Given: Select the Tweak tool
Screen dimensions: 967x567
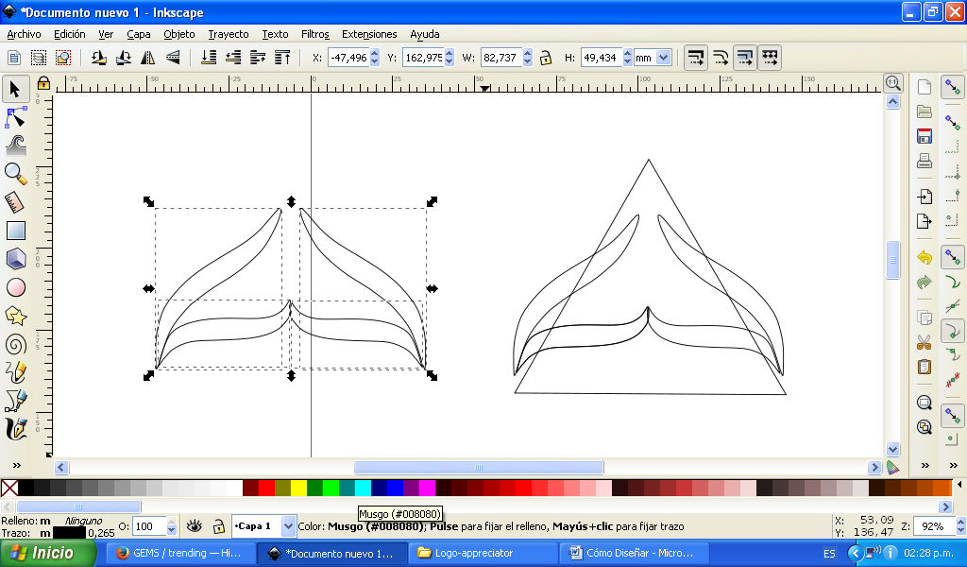Looking at the screenshot, I should [15, 146].
